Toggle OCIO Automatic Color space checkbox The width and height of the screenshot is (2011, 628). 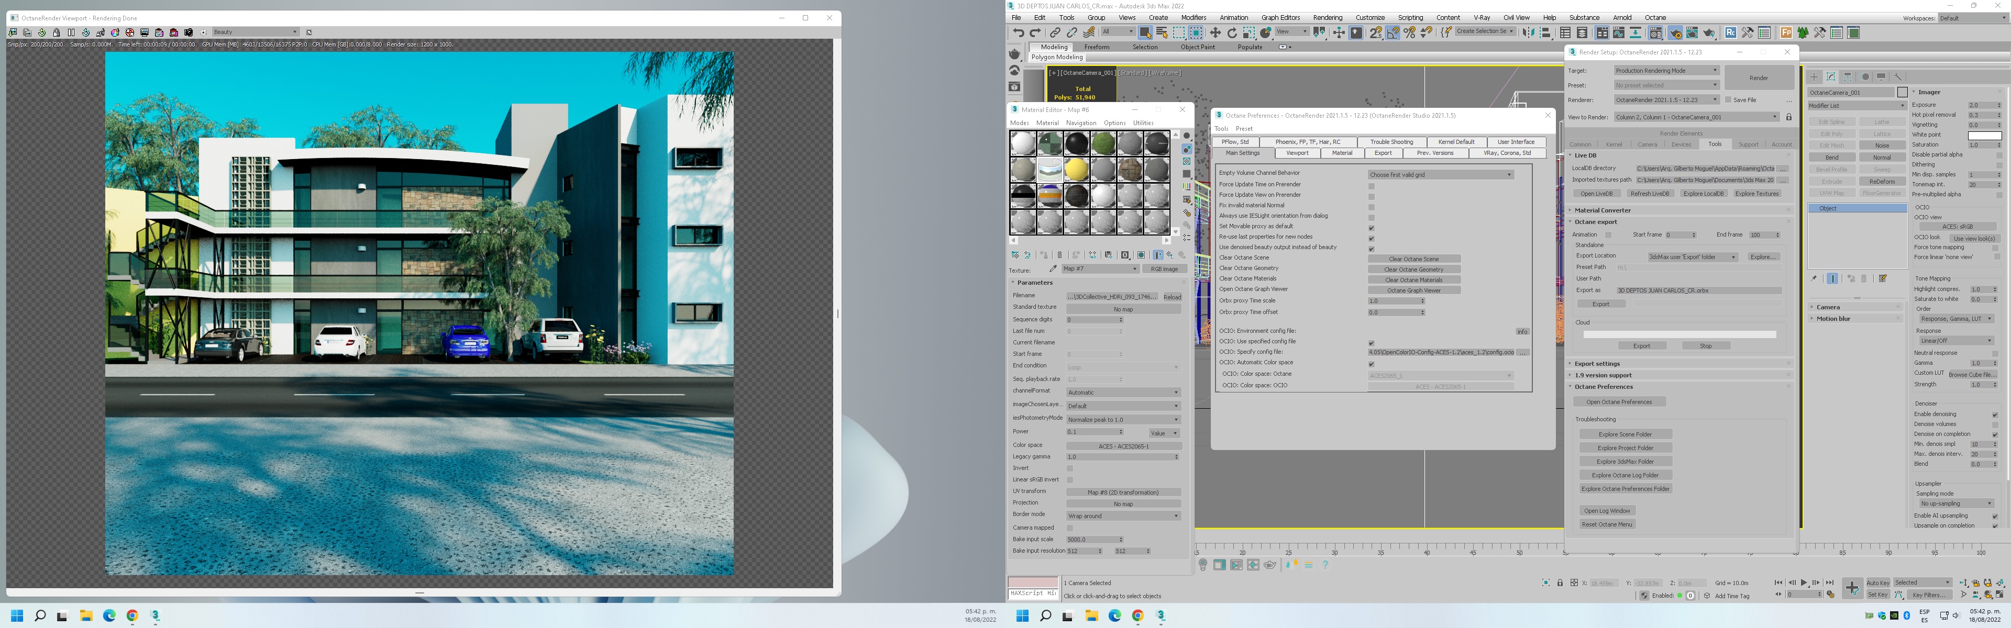(1371, 364)
